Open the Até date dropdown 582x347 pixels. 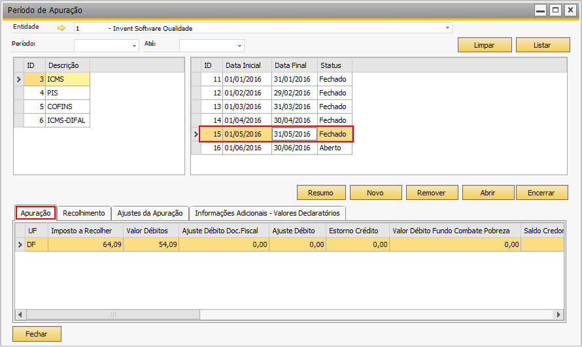pos(239,46)
